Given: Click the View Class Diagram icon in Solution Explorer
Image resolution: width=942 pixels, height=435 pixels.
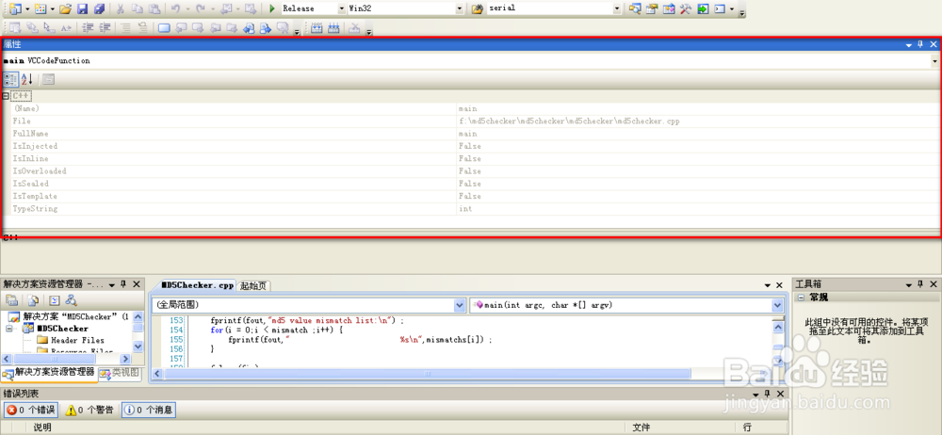Looking at the screenshot, I should [71, 300].
